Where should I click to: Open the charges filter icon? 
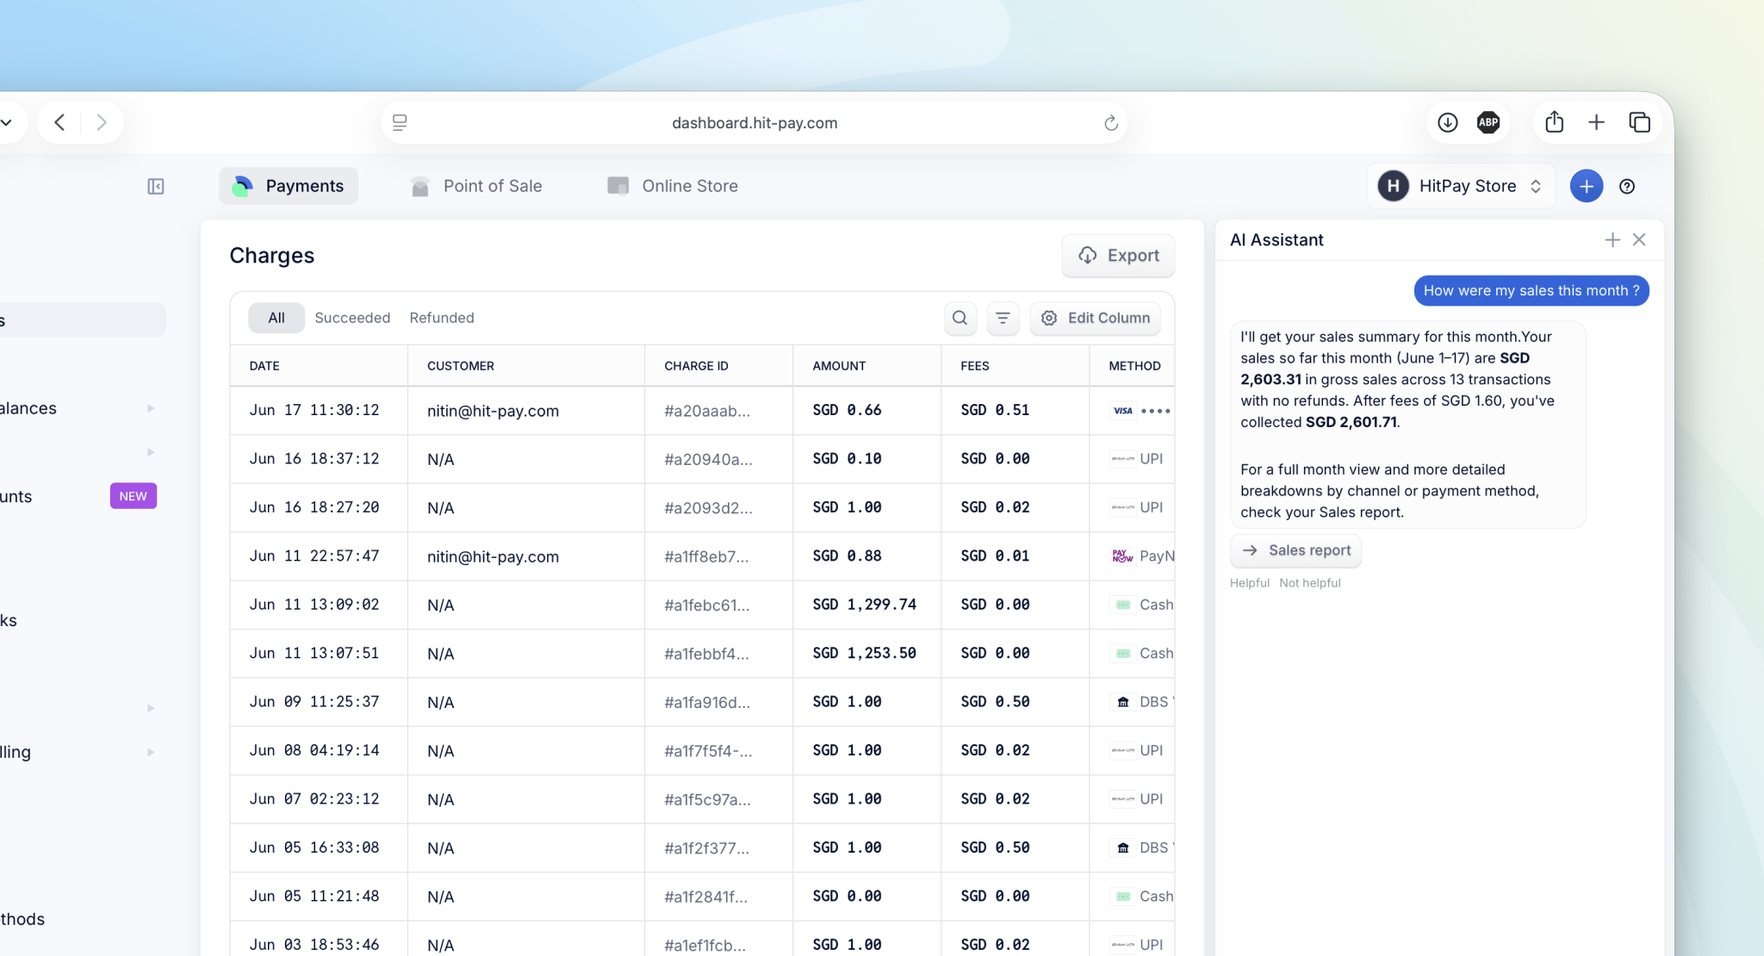tap(1003, 318)
